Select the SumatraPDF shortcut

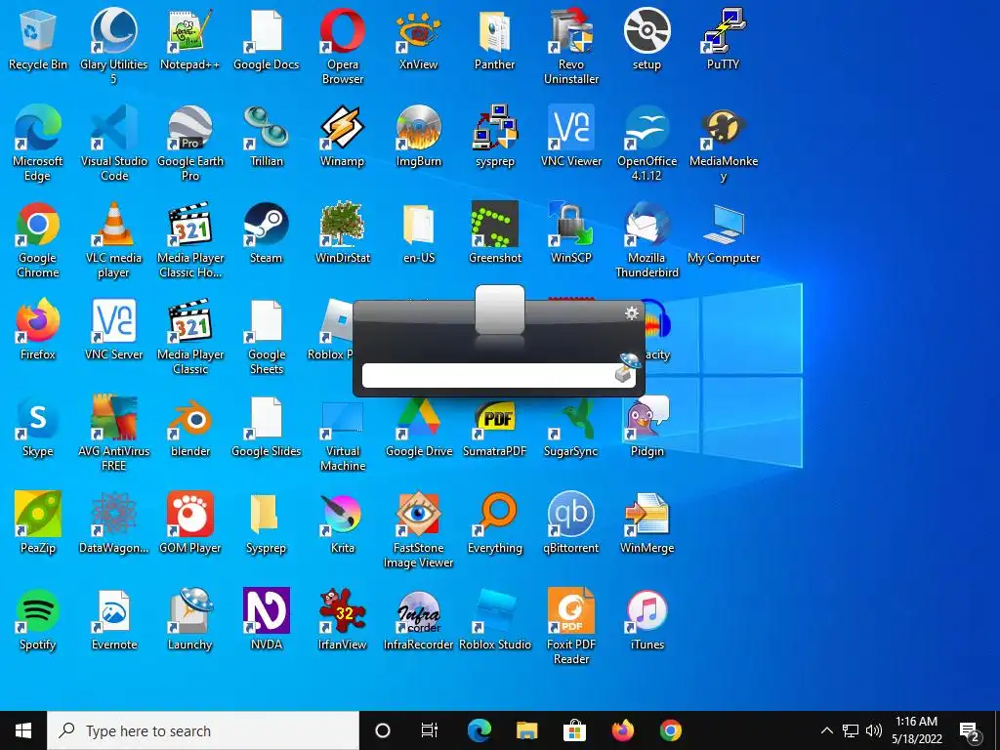pos(495,427)
